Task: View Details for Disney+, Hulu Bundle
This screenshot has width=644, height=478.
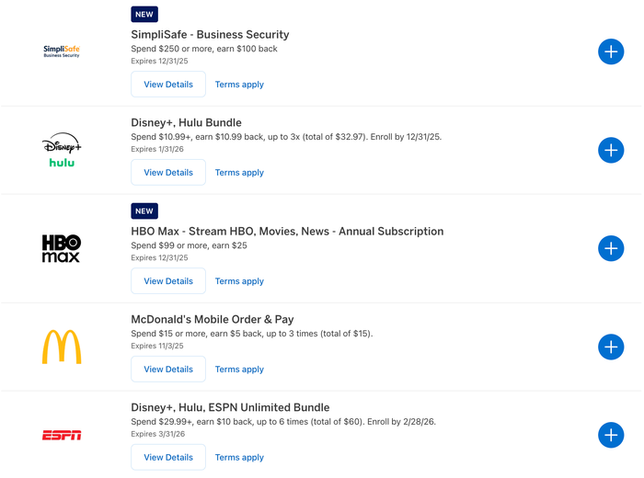Action: (168, 172)
